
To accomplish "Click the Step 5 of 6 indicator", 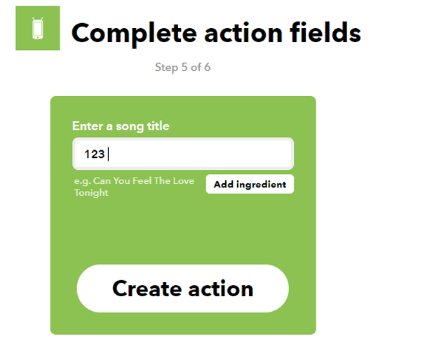I will coord(182,68).
